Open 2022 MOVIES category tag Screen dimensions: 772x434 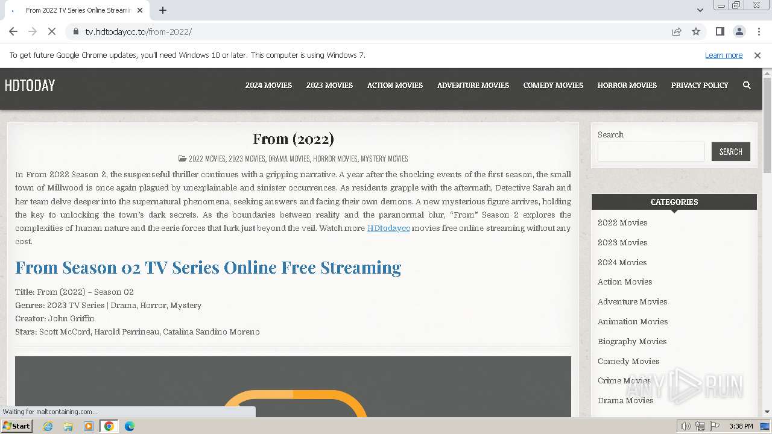click(x=207, y=159)
